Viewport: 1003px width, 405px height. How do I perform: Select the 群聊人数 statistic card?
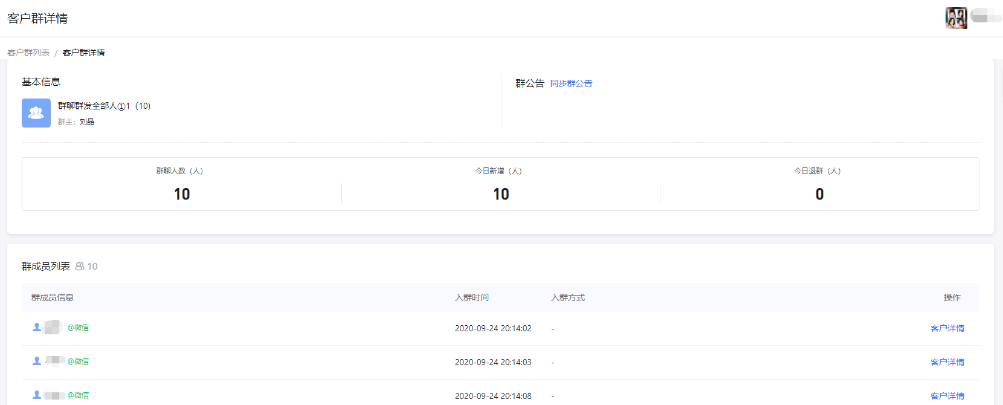coord(181,184)
